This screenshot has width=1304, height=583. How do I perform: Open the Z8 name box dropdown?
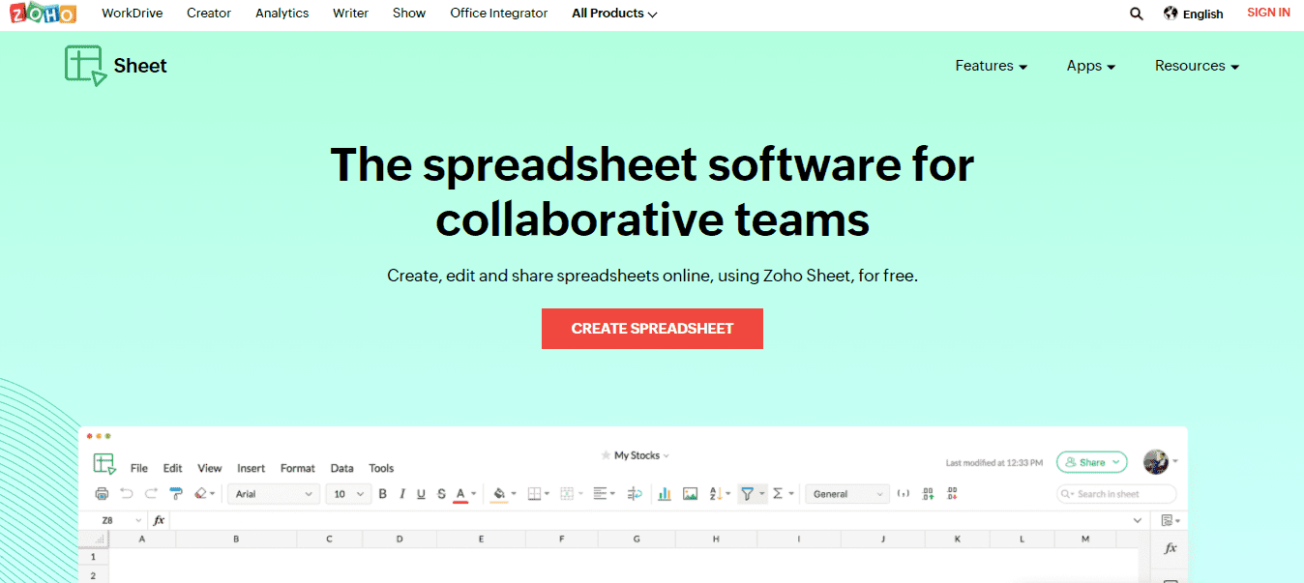click(138, 520)
